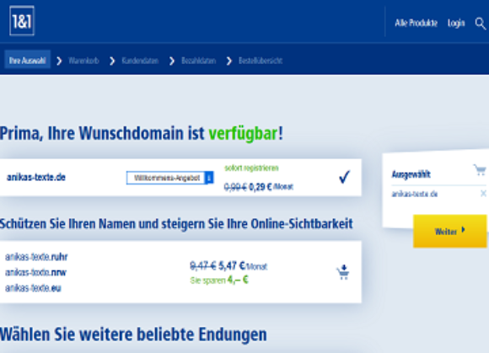489x353 pixels.
Task: Click anikas-texte.eu domain text
Action: tap(33, 288)
